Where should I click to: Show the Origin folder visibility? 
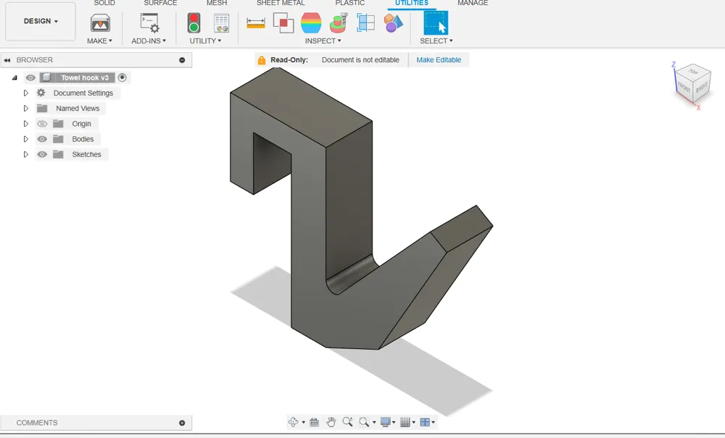tap(42, 124)
